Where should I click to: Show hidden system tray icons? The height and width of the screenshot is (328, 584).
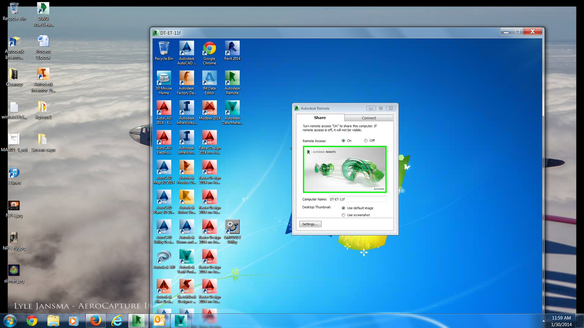pos(543,321)
